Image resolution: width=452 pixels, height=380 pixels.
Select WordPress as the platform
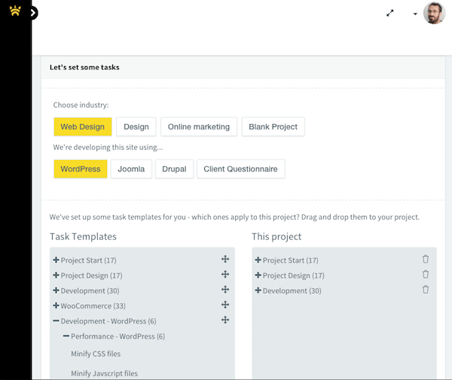81,169
